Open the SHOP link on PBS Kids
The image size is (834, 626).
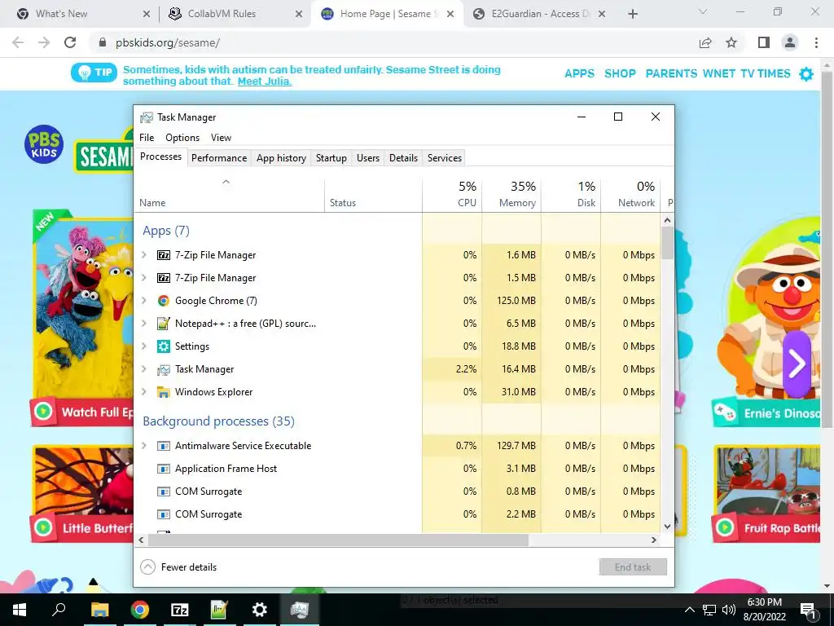pyautogui.click(x=620, y=74)
